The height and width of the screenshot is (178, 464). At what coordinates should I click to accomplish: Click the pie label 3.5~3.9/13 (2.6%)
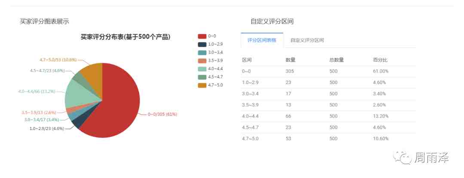(39, 112)
